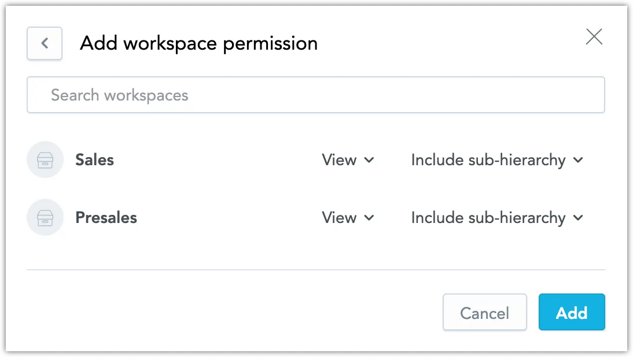The height and width of the screenshot is (357, 633).
Task: Click the back navigation control top left
Action: (45, 43)
